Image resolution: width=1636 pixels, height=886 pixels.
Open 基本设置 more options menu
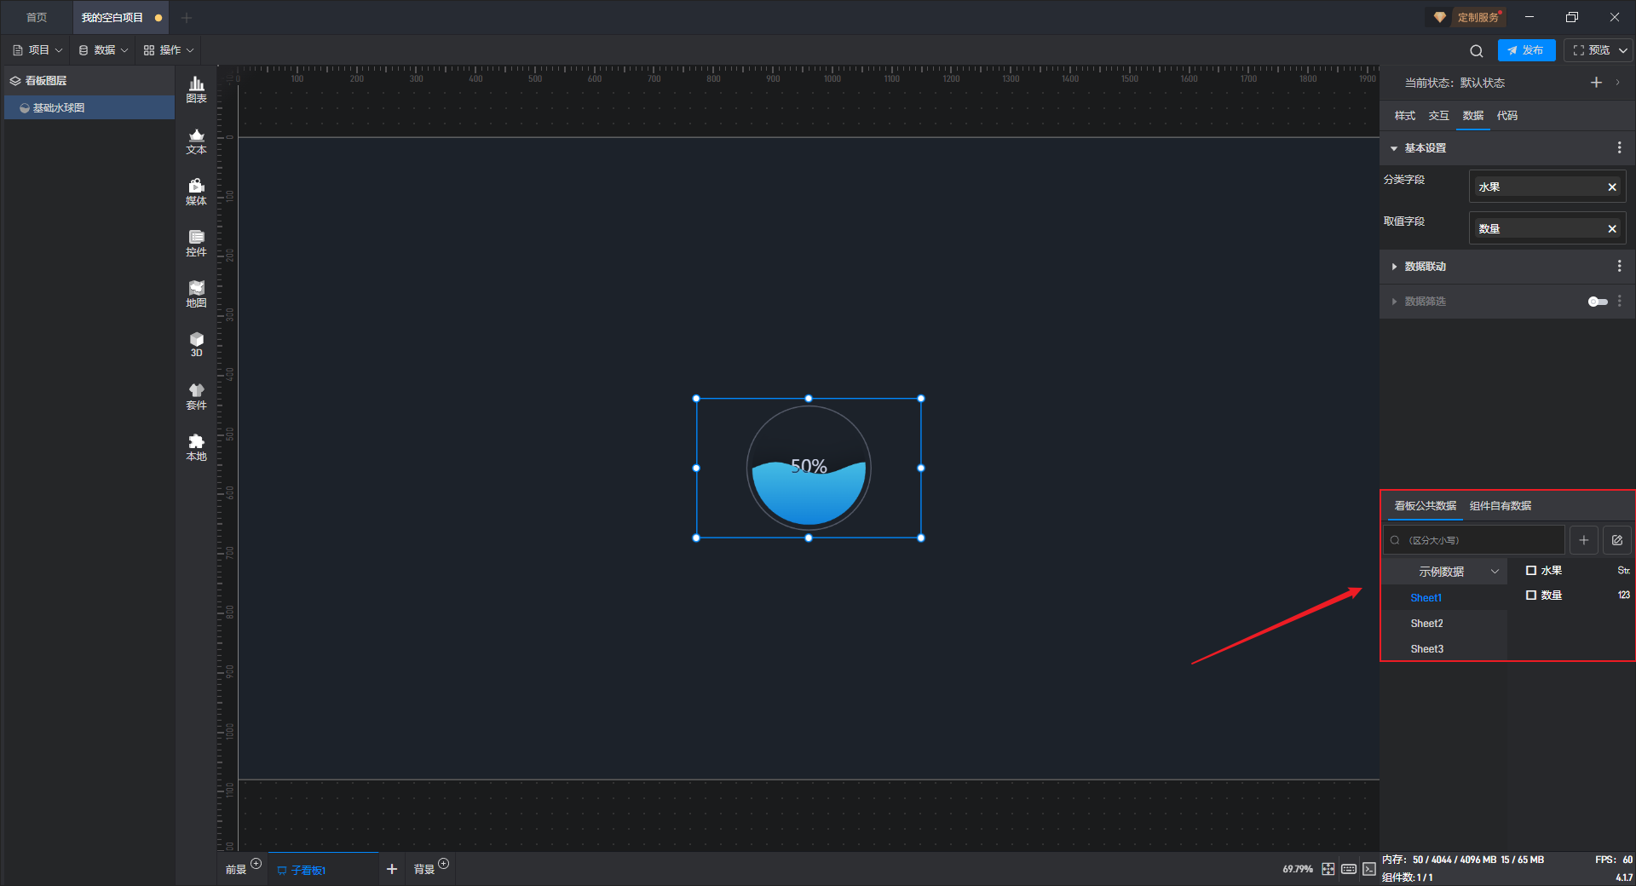(1619, 148)
